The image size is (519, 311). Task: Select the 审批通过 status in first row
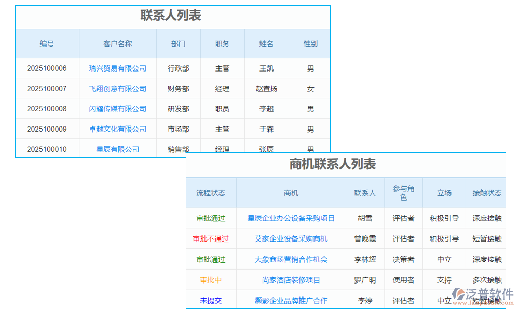point(211,218)
